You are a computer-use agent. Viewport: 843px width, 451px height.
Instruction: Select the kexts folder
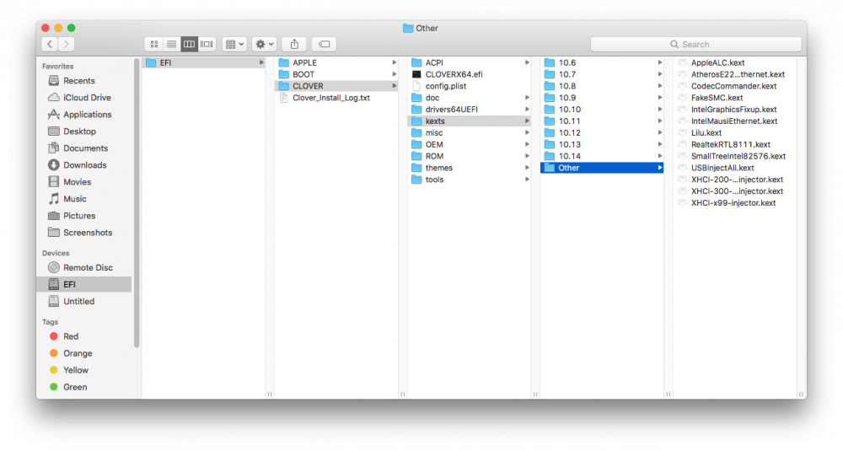[470, 121]
